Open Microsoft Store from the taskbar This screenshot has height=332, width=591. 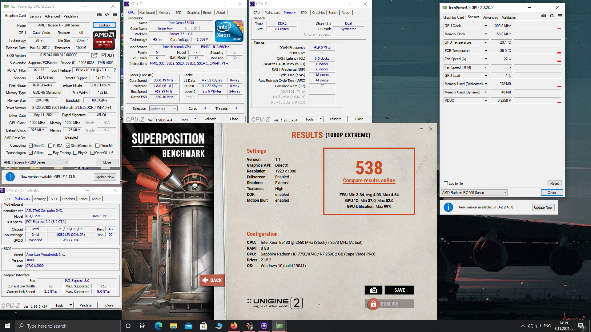203,326
